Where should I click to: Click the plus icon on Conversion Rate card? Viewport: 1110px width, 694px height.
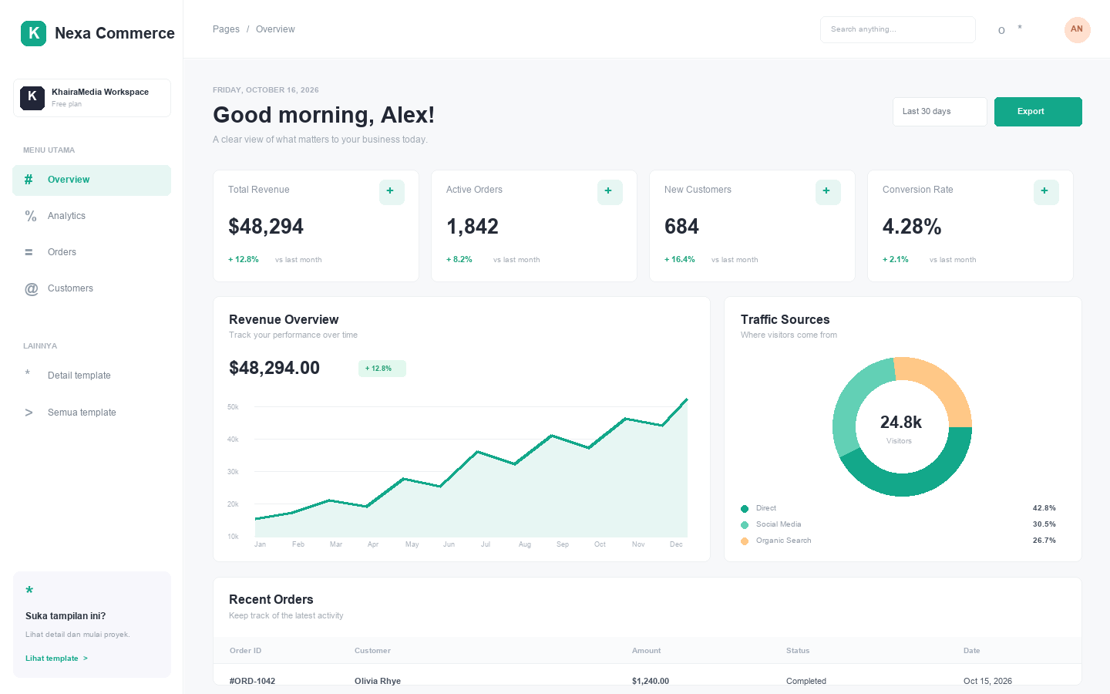1046,192
